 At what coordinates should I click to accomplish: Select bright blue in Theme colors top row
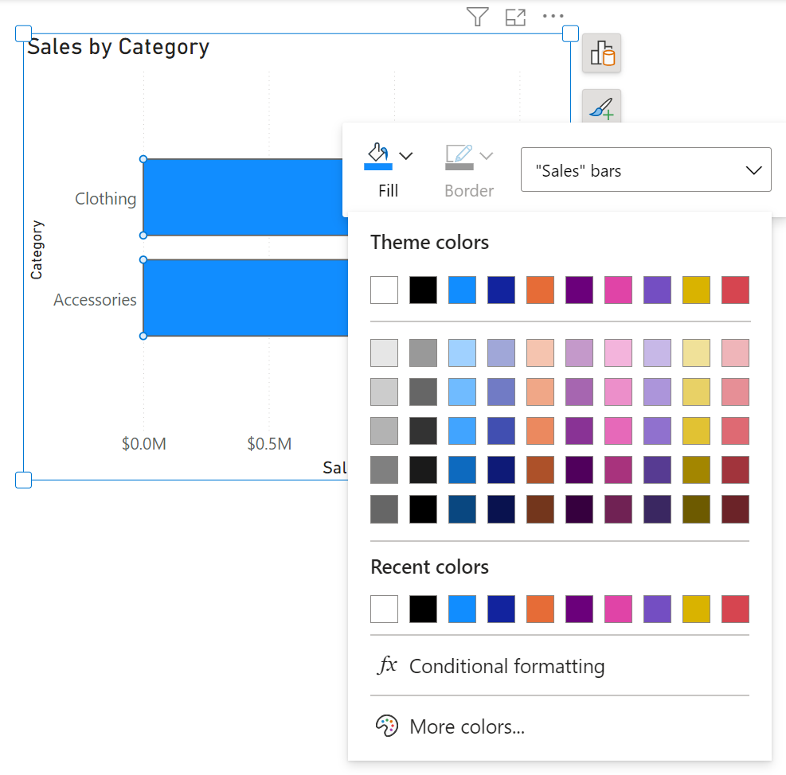(462, 290)
